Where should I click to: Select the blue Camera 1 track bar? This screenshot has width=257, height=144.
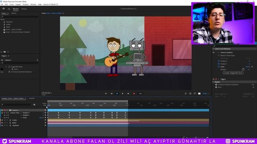[x=128, y=110]
